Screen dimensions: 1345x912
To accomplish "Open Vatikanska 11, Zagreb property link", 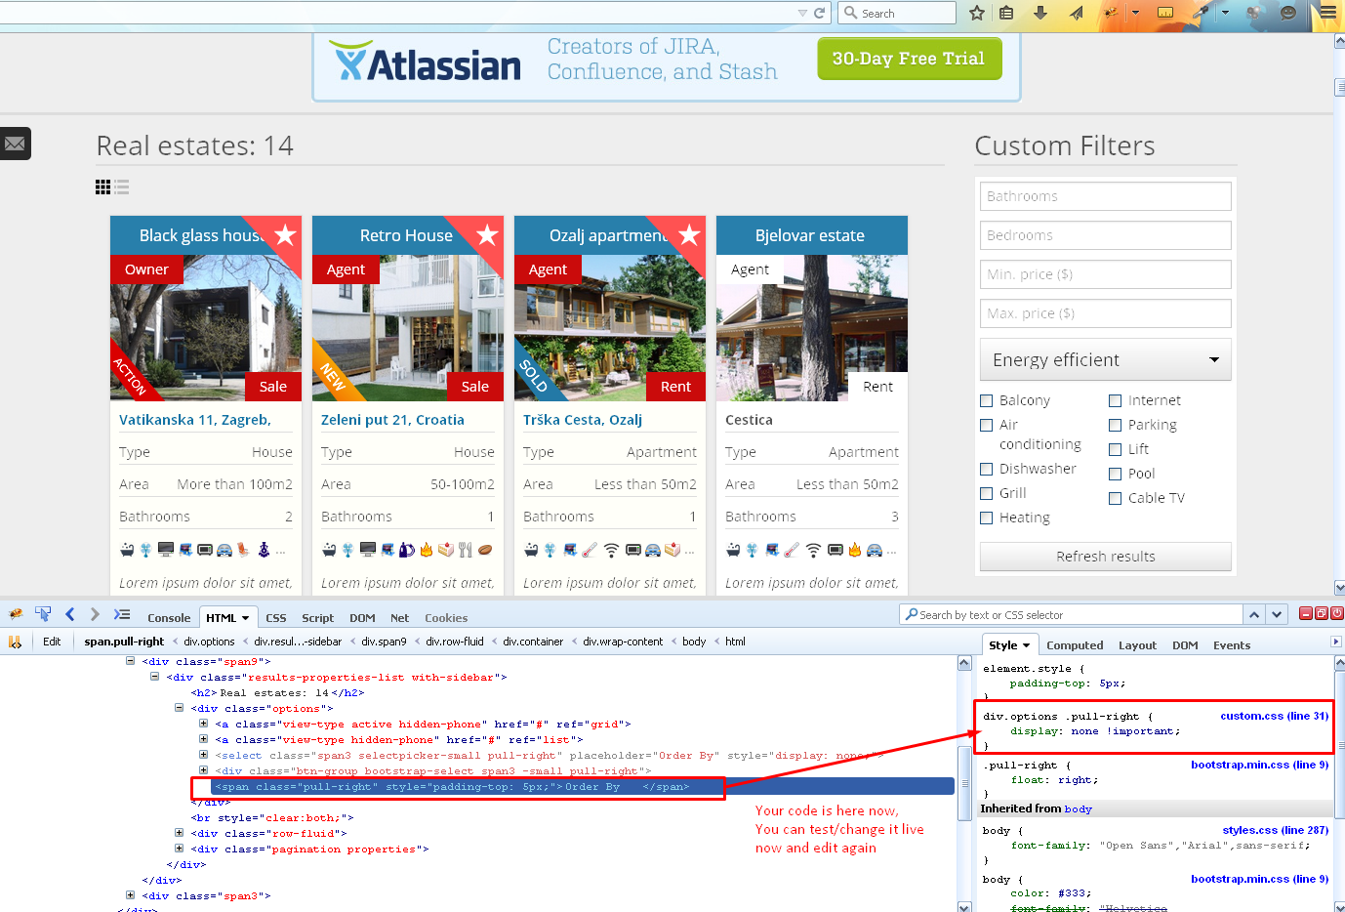I will [x=195, y=420].
